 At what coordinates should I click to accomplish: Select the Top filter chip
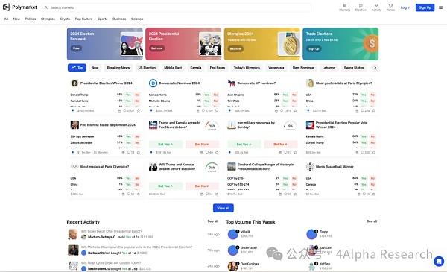77,68
